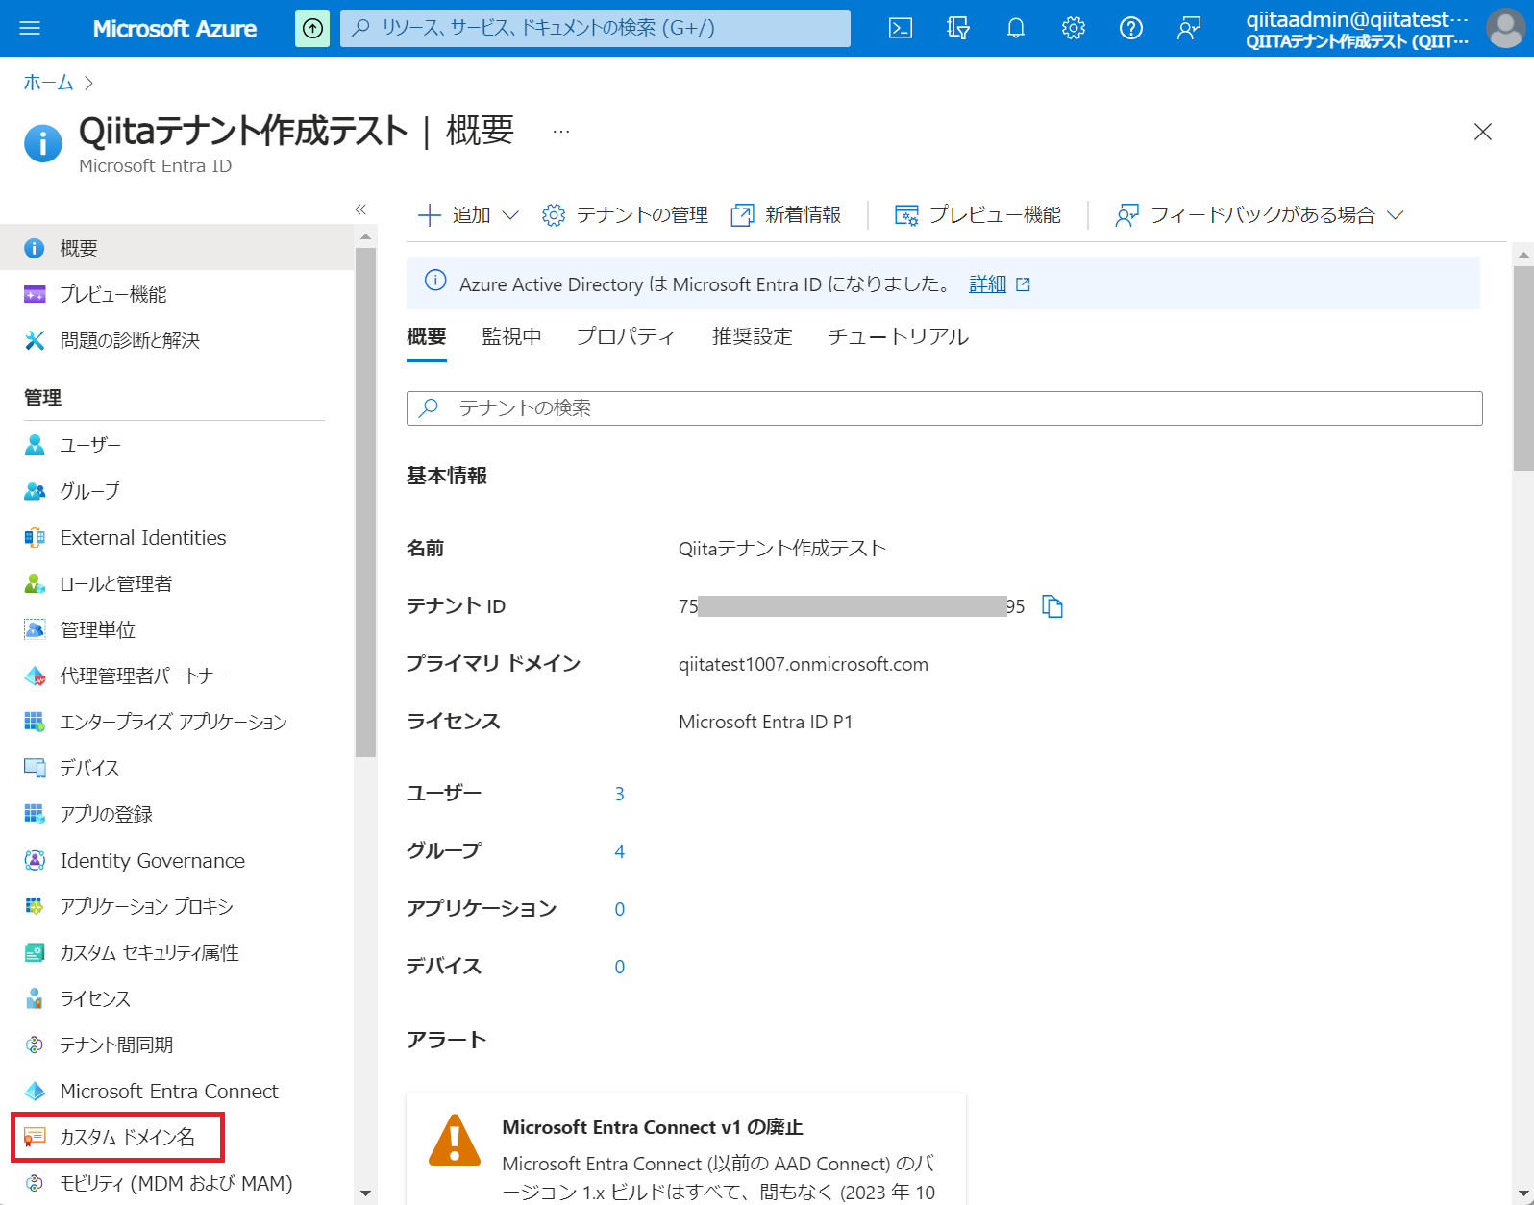Show notifications bell panel
The width and height of the screenshot is (1534, 1205).
point(1016,28)
